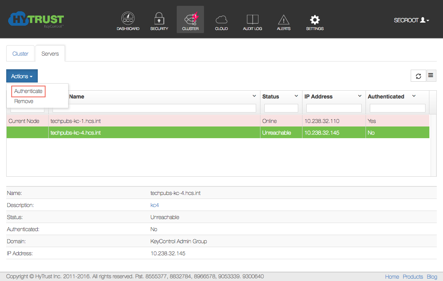
Task: Click KeyControl Admin Group domain value
Action: [179, 241]
